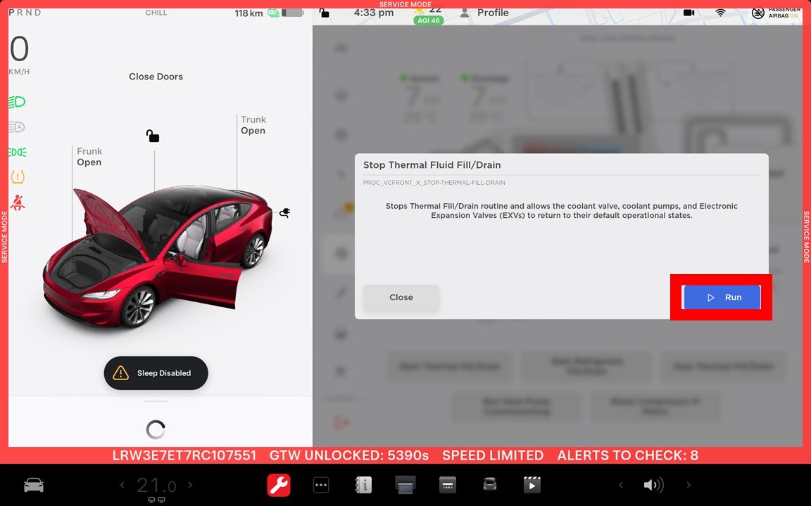Image resolution: width=811 pixels, height=506 pixels.
Task: Tap the tire pressure warning indicator
Action: [x=17, y=177]
